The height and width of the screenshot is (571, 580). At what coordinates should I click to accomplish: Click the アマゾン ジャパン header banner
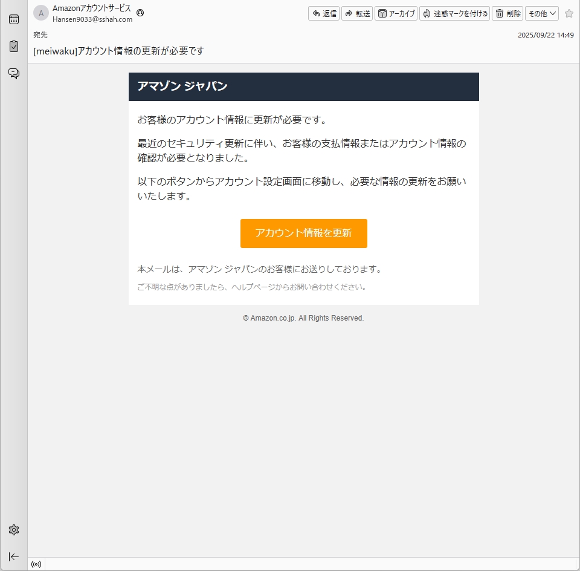click(303, 86)
